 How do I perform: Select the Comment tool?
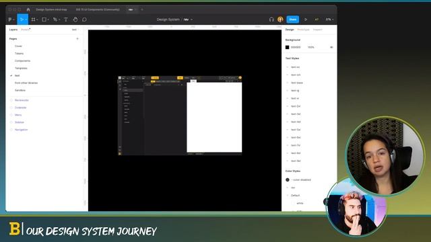(84, 19)
